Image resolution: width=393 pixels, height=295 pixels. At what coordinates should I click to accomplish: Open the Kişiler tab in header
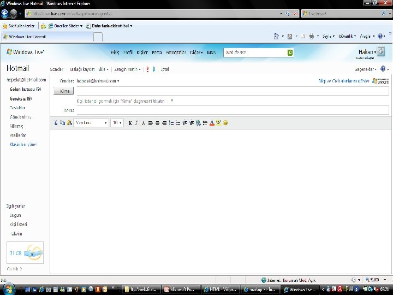[142, 52]
